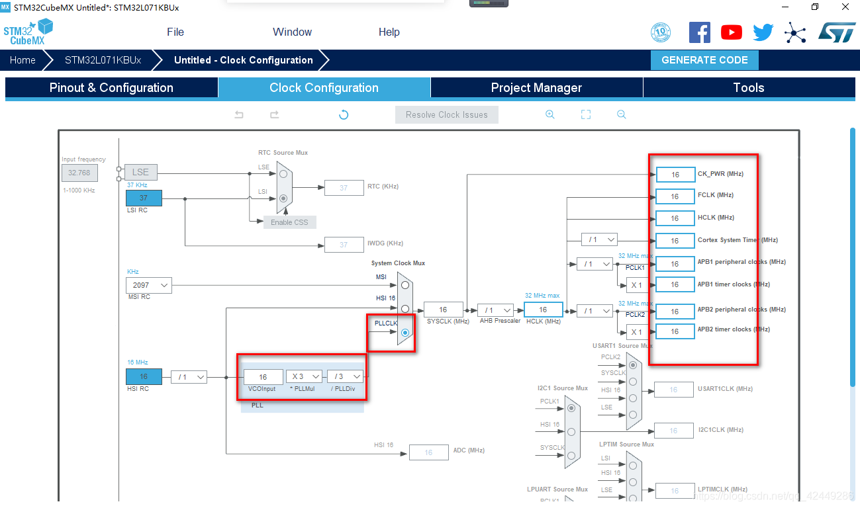The height and width of the screenshot is (508, 860).
Task: Fit the clock diagram to window
Action: click(586, 114)
